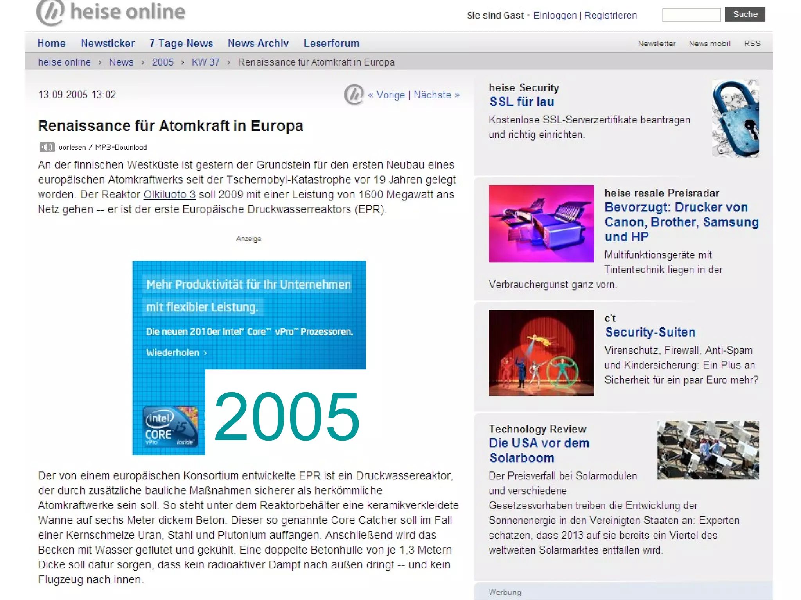
Task: Click the round heise icon beside Vorige
Action: point(354,95)
